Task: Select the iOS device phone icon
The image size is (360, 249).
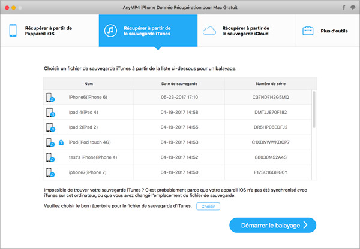Action: point(13,31)
